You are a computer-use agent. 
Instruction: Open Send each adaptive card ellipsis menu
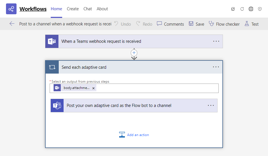(x=216, y=67)
